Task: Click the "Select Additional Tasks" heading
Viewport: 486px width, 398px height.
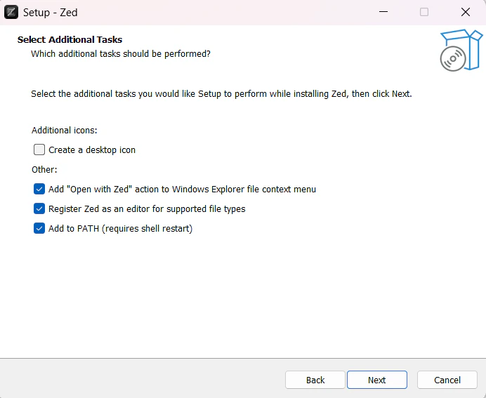Action: (70, 39)
